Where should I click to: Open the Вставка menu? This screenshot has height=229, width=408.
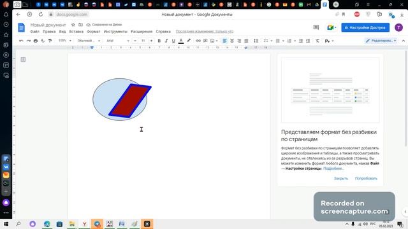76,31
